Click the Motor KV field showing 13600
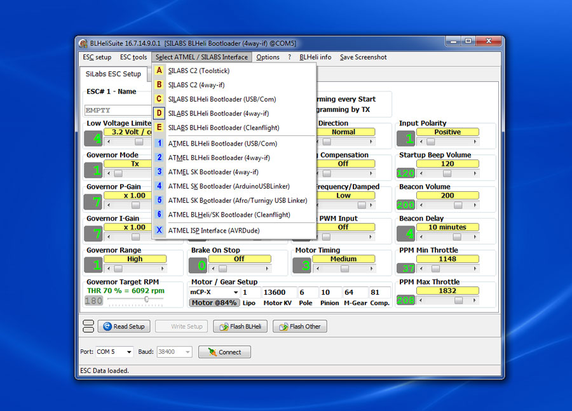Screen dimensions: 572x411 click(278, 292)
